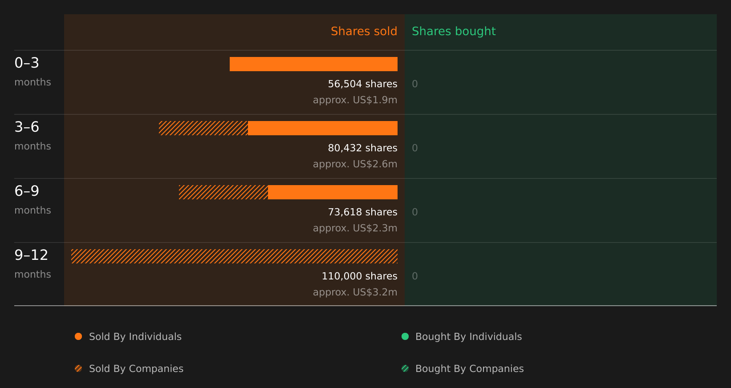This screenshot has height=388, width=731.
Task: Click the approx. US$3.2m text
Action: 355,292
